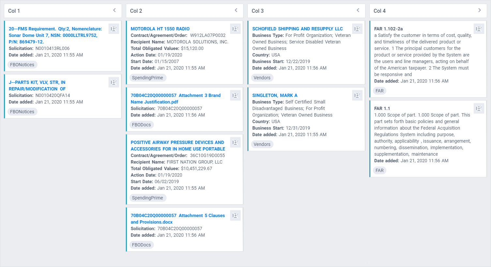
Task: Click solicitation number N0010420QFA14
Action: tap(52, 95)
